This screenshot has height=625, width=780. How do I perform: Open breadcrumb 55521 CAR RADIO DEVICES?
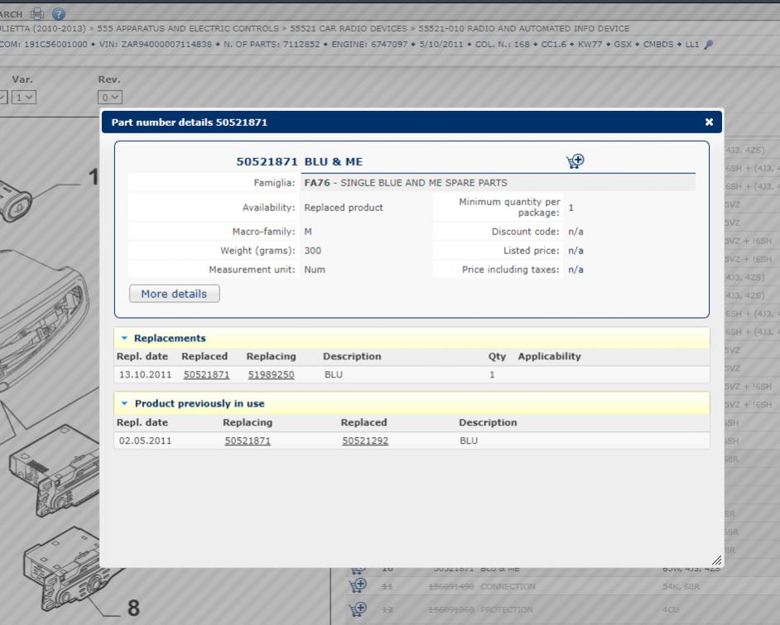pyautogui.click(x=349, y=28)
